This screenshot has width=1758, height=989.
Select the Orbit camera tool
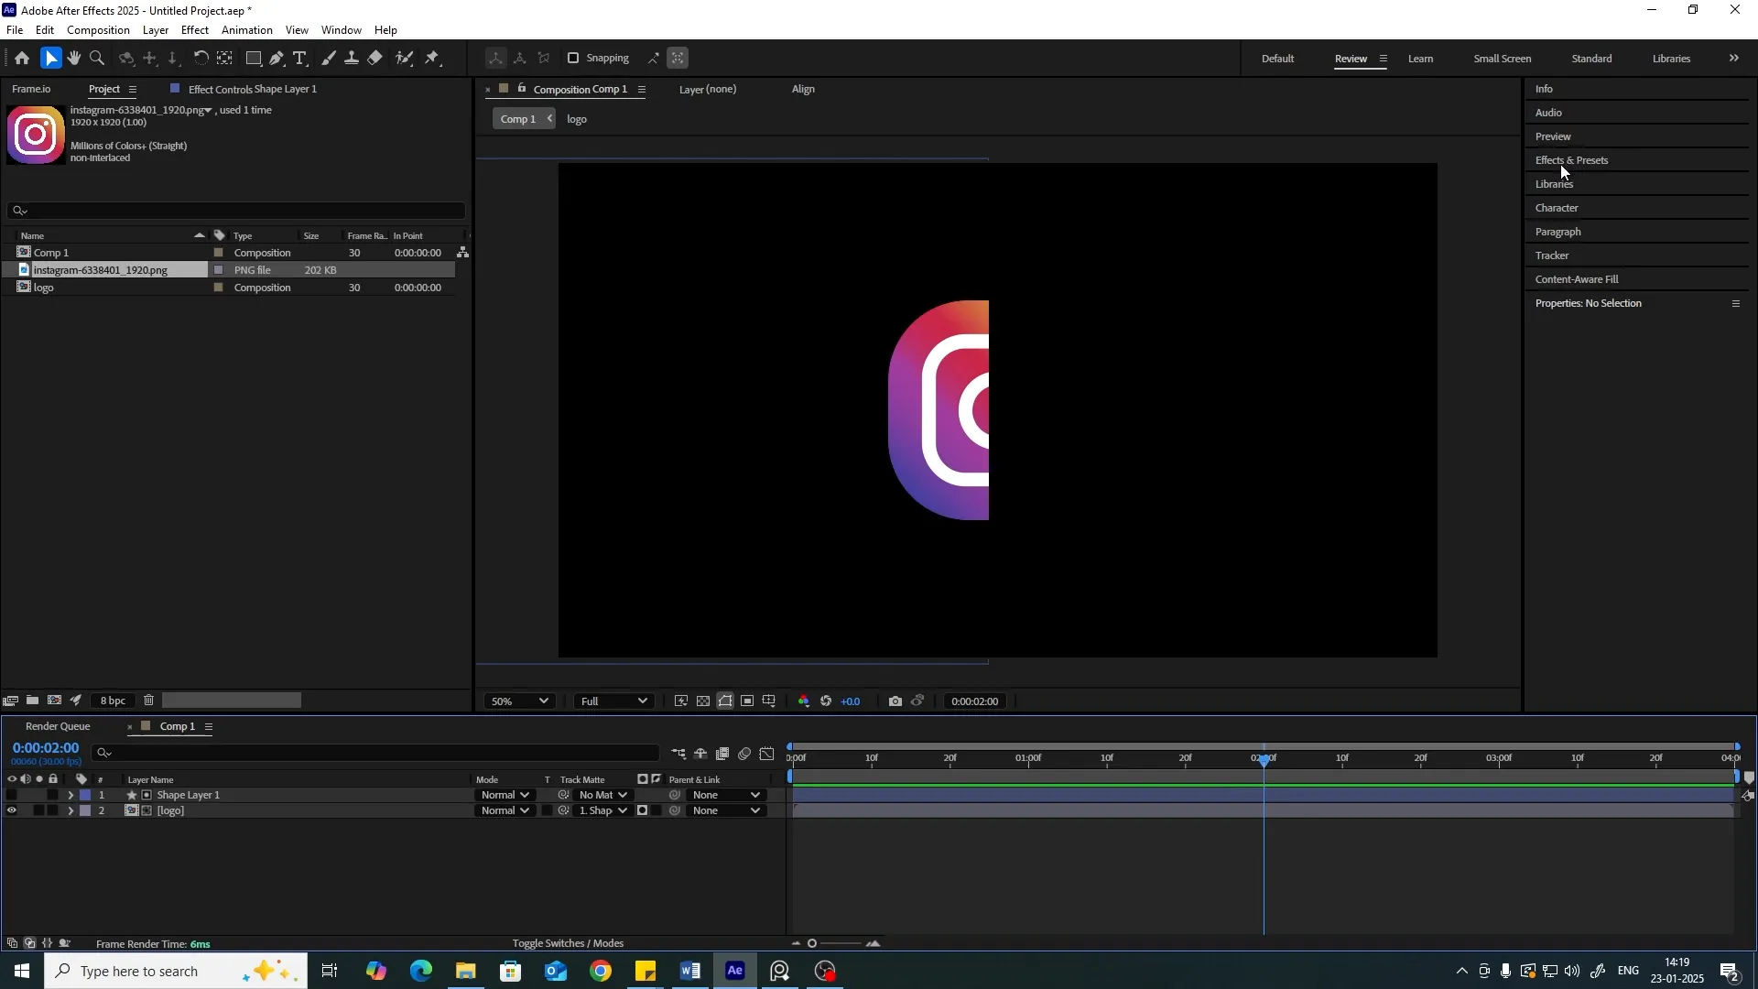(126, 58)
